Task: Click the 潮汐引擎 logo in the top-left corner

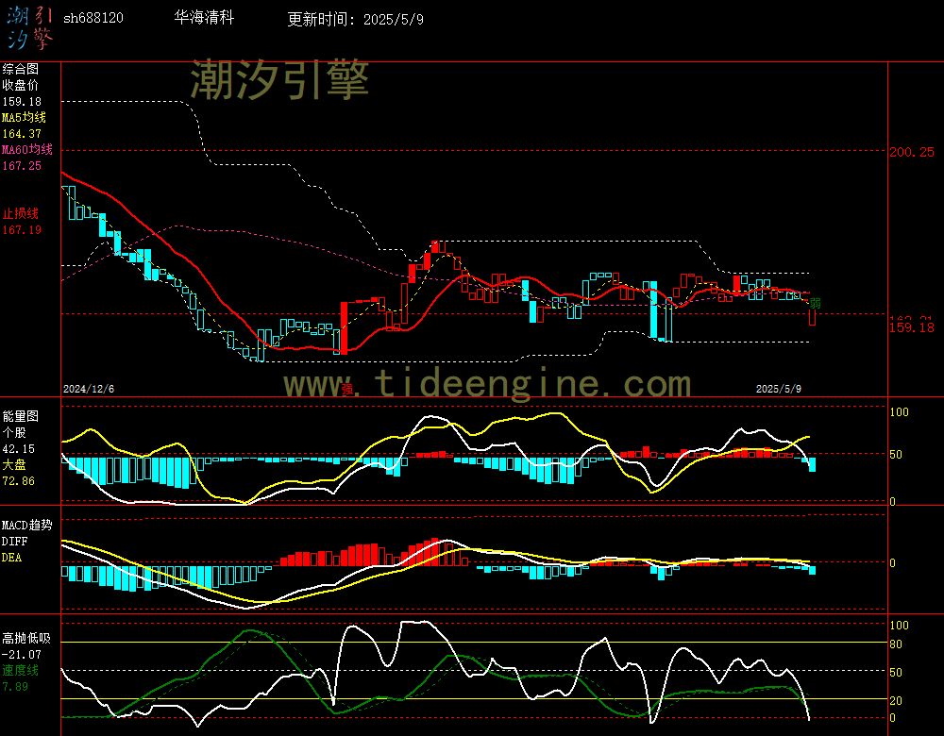Action: [x=29, y=28]
